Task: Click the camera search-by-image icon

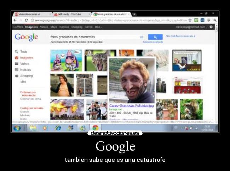Action: [x=142, y=37]
